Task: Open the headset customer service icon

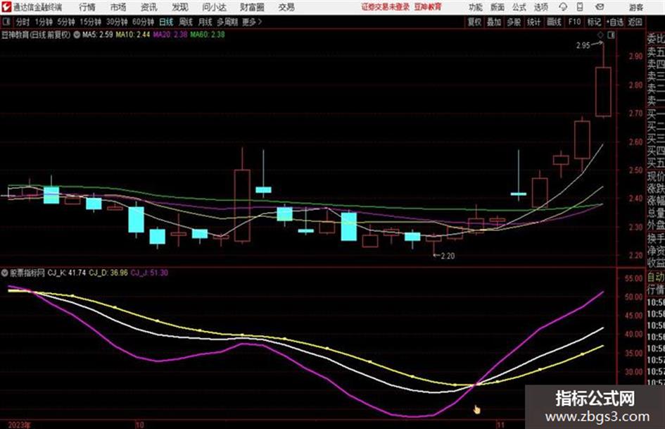Action: (x=563, y=7)
